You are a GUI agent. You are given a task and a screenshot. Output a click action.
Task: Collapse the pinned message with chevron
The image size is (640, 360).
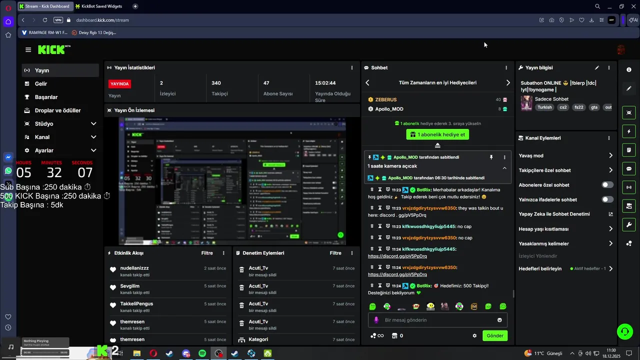(x=504, y=168)
